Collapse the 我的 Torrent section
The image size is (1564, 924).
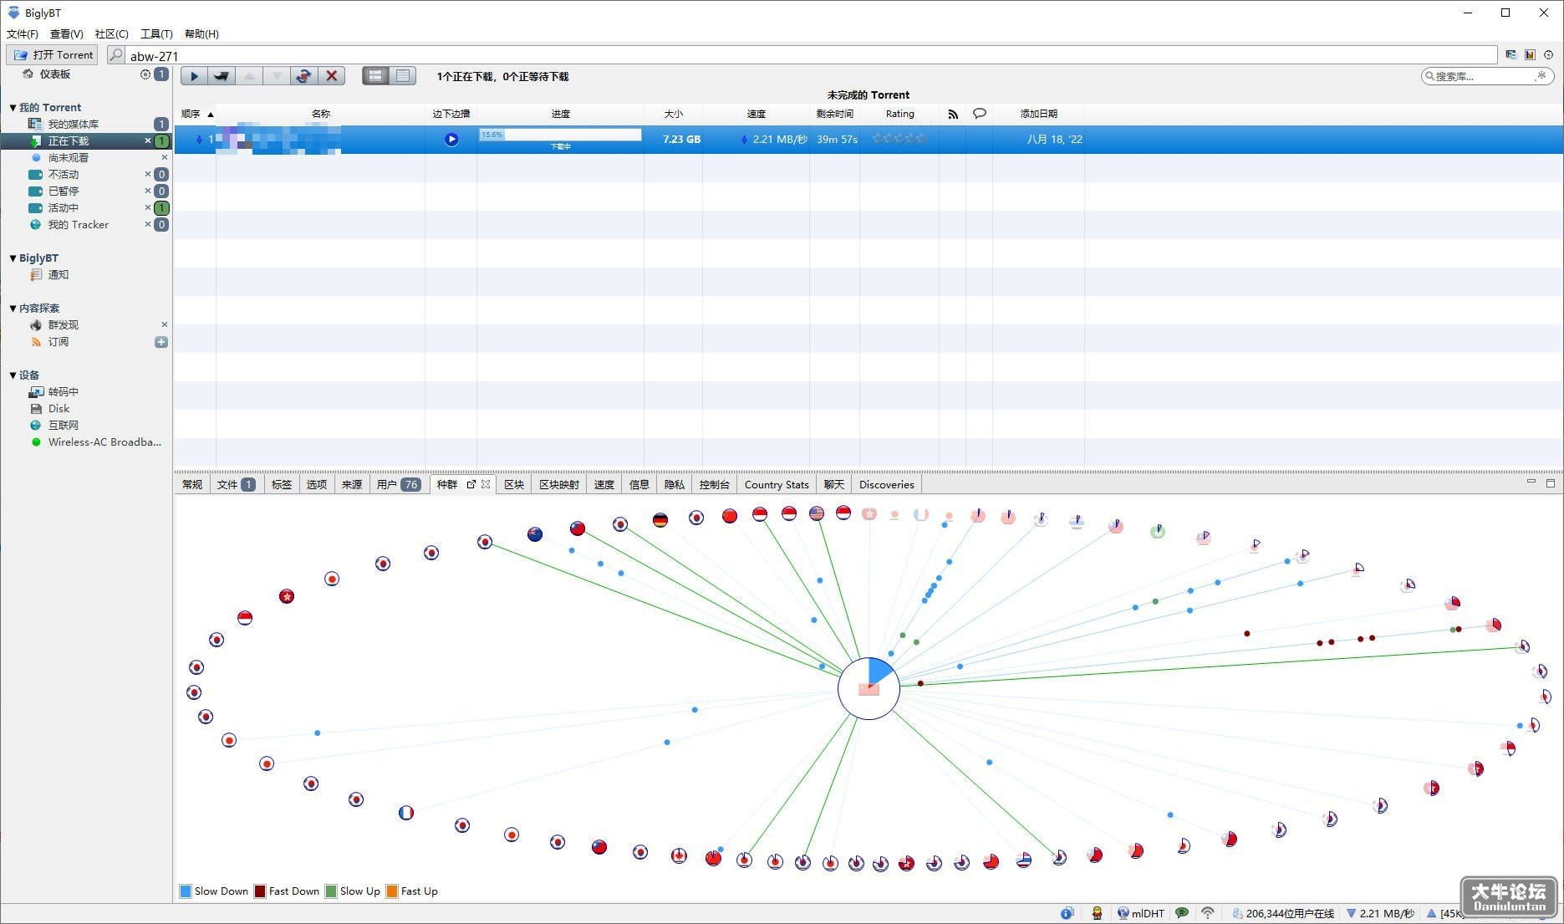(13, 107)
